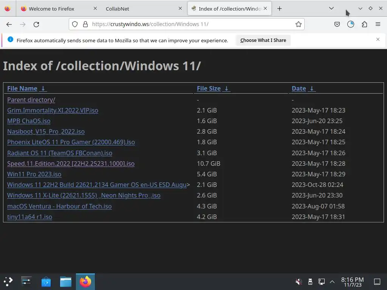Open Phoenix LiteOS 11 Pro Gamer iso
The image size is (387, 290).
pyautogui.click(x=71, y=142)
